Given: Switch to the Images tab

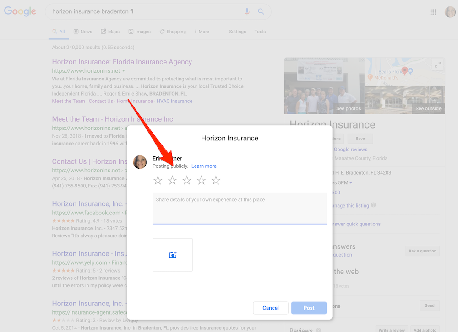Looking at the screenshot, I should point(140,32).
